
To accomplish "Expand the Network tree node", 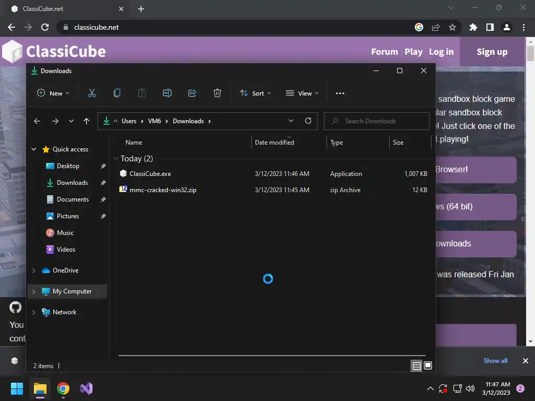I will click(34, 312).
